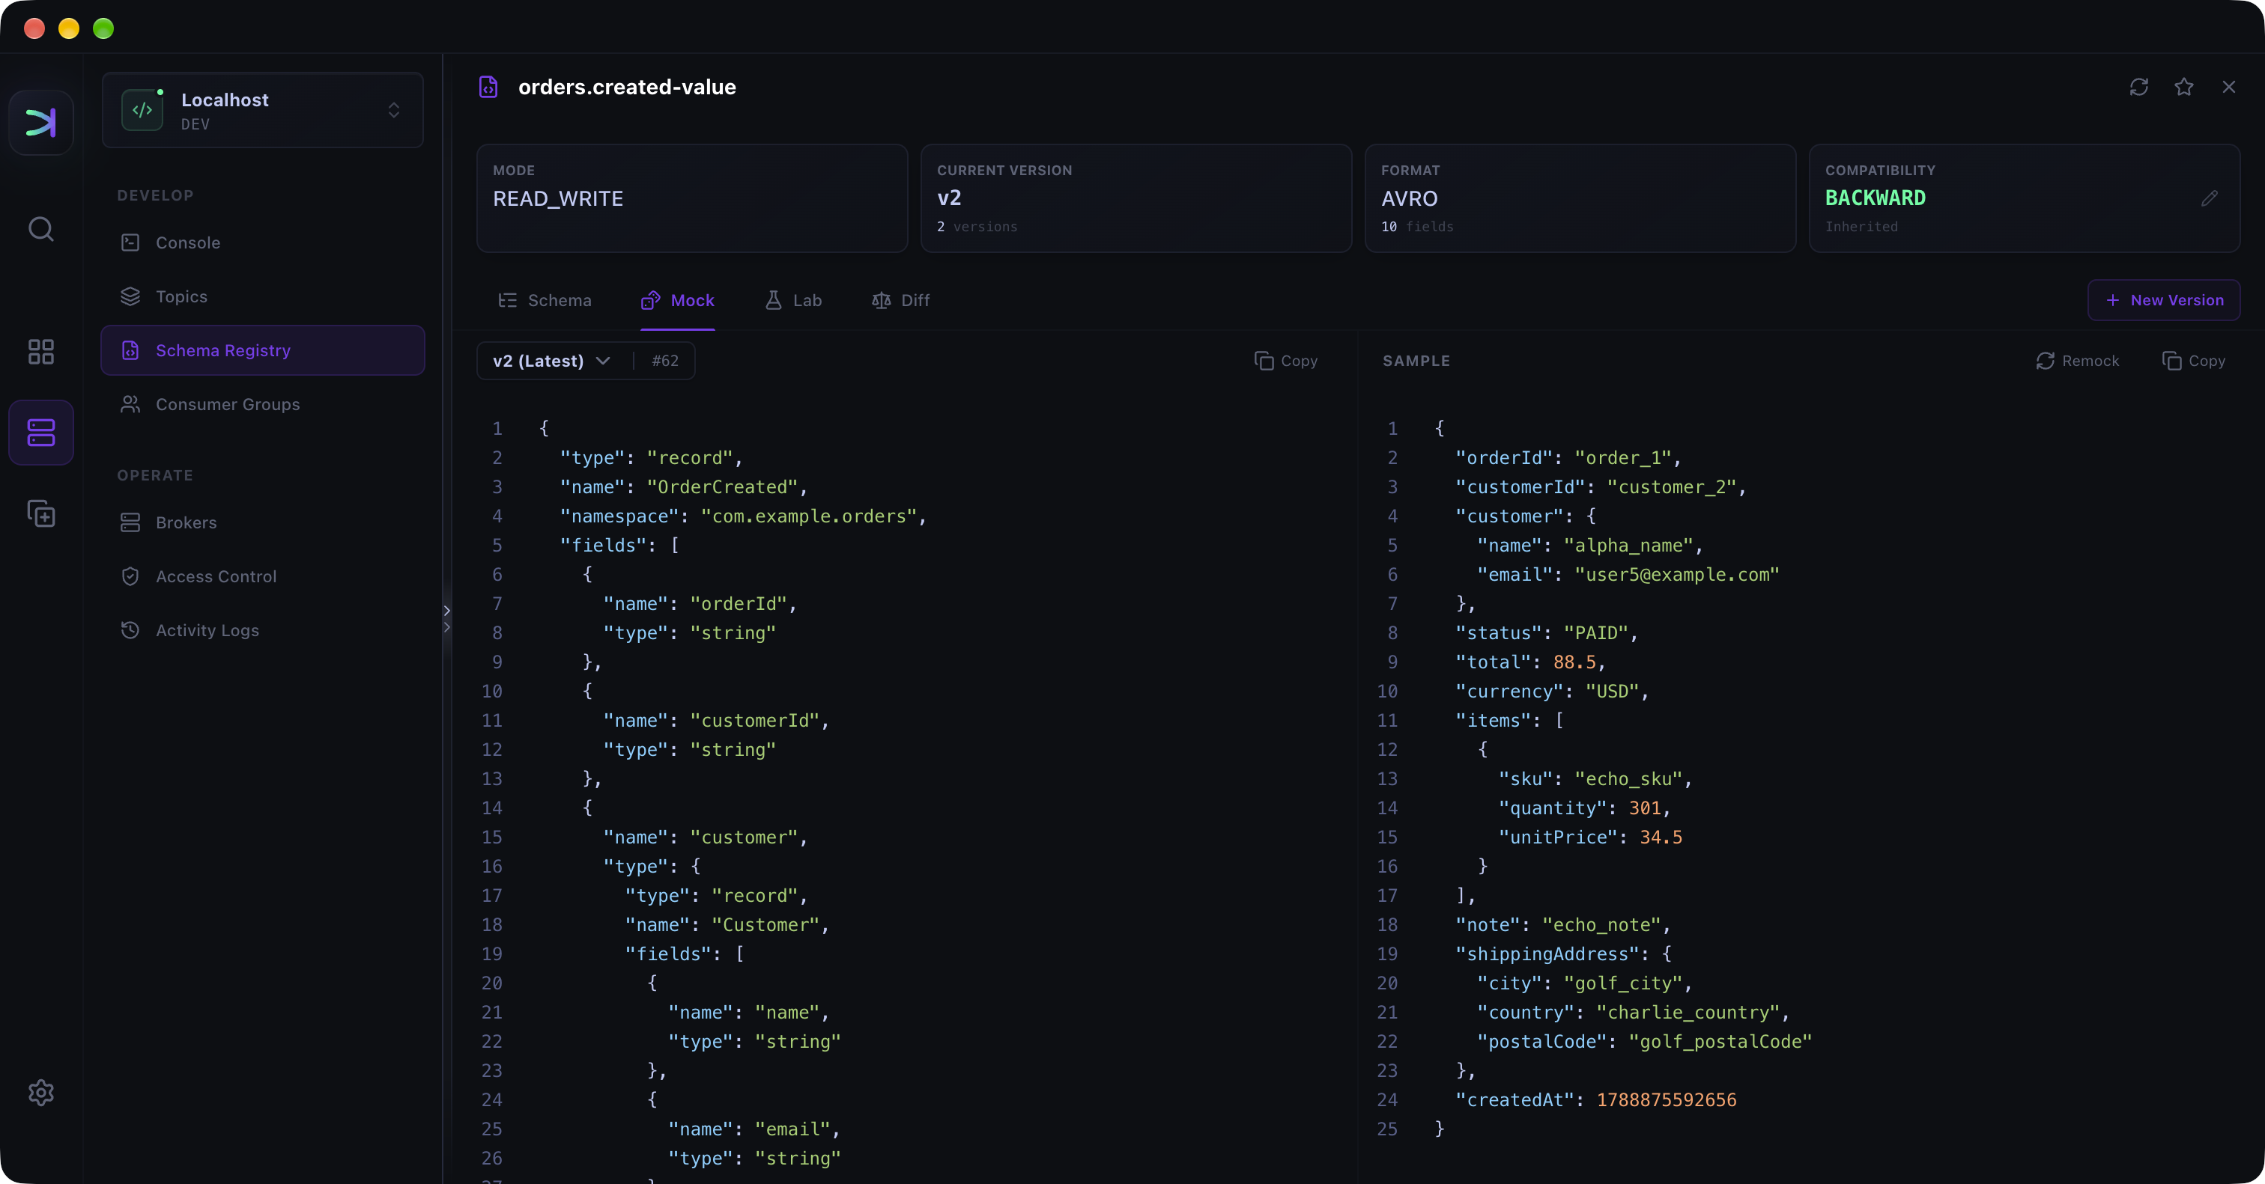Screen dimensions: 2265x1184
Task: Click the schema file icon beside the title
Action: pos(488,87)
